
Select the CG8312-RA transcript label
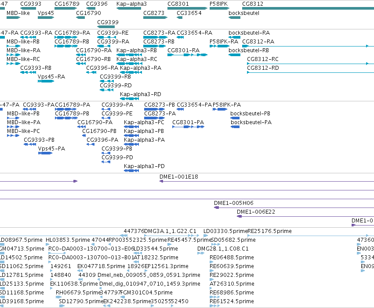coord(258,41)
